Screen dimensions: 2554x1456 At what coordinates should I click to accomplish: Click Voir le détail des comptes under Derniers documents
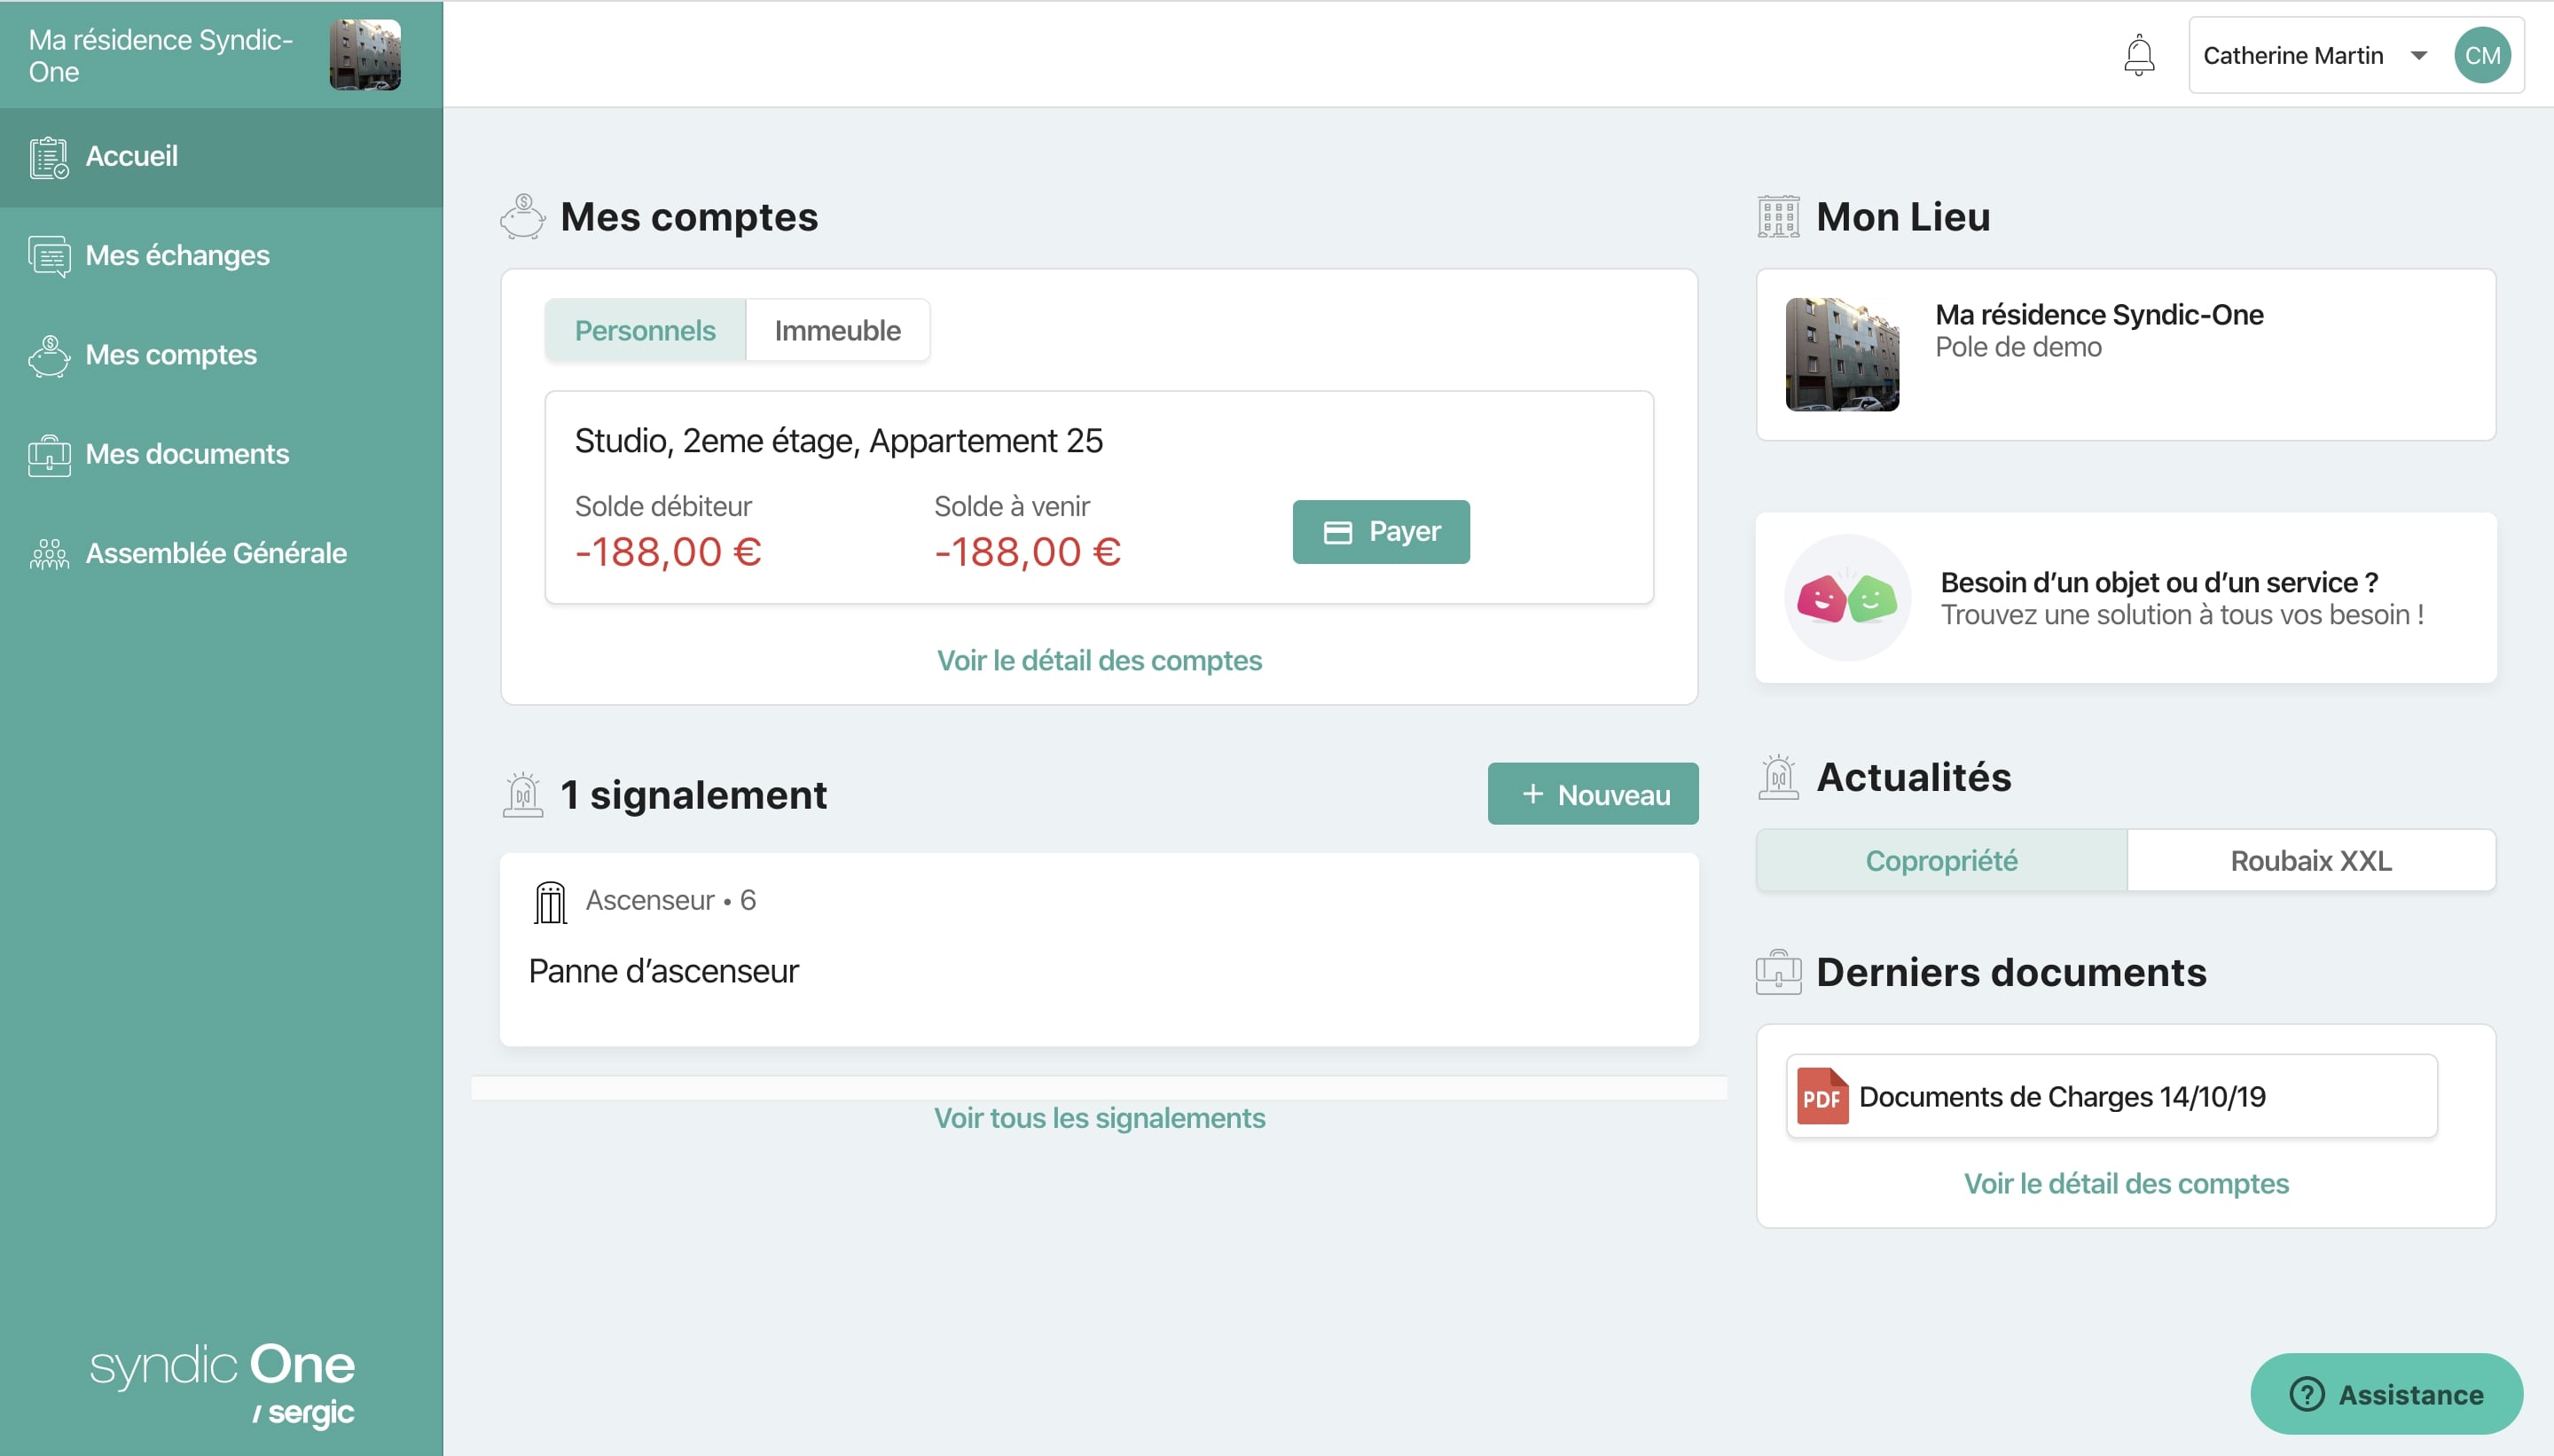click(2126, 1184)
